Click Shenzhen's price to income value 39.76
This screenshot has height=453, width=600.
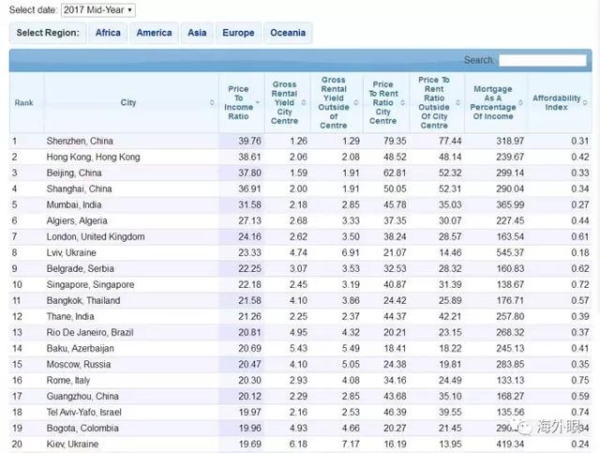(x=249, y=141)
